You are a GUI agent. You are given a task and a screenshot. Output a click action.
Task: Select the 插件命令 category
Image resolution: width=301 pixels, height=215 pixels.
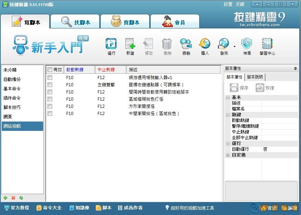pos(12,98)
